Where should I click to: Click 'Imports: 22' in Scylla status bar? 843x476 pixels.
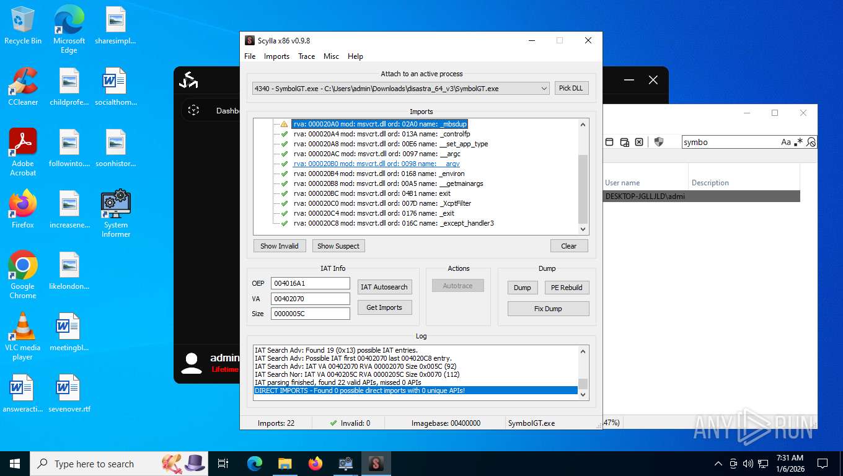click(276, 423)
